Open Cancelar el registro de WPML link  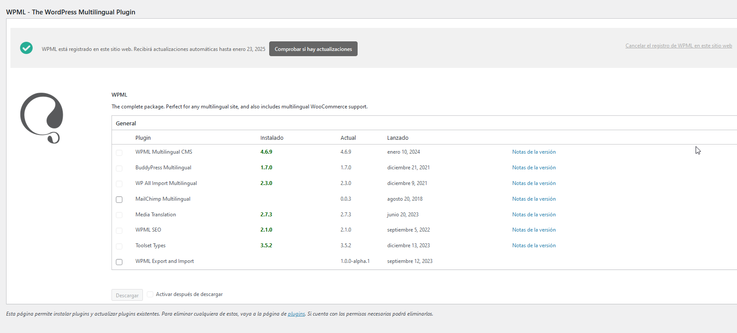(679, 46)
